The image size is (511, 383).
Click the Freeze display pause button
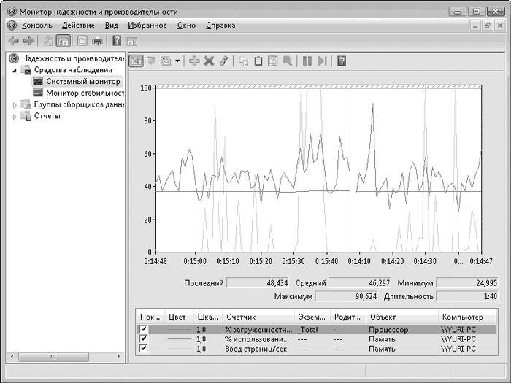[x=307, y=61]
